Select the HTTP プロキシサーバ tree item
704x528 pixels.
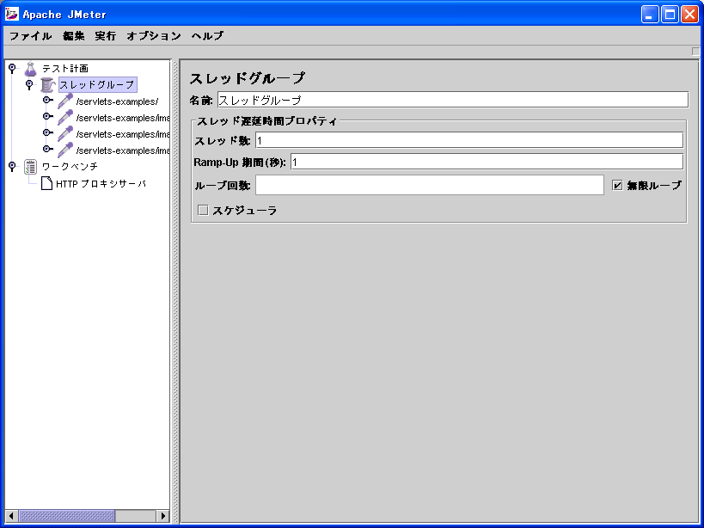(101, 184)
